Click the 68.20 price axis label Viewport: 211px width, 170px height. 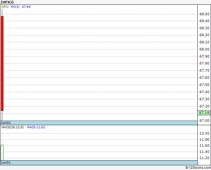pos(204,35)
